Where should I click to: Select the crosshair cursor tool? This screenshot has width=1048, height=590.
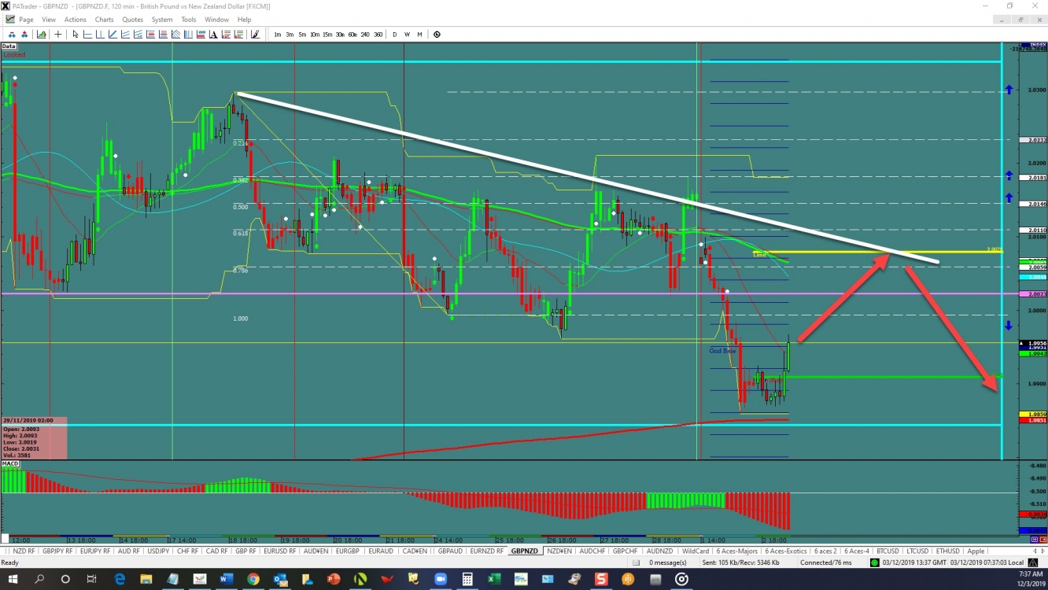point(58,35)
